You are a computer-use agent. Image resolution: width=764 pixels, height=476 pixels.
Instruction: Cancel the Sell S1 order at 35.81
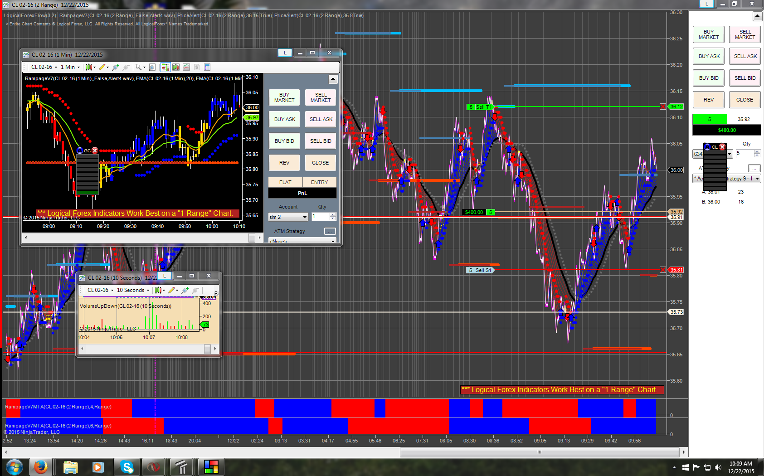tap(662, 270)
